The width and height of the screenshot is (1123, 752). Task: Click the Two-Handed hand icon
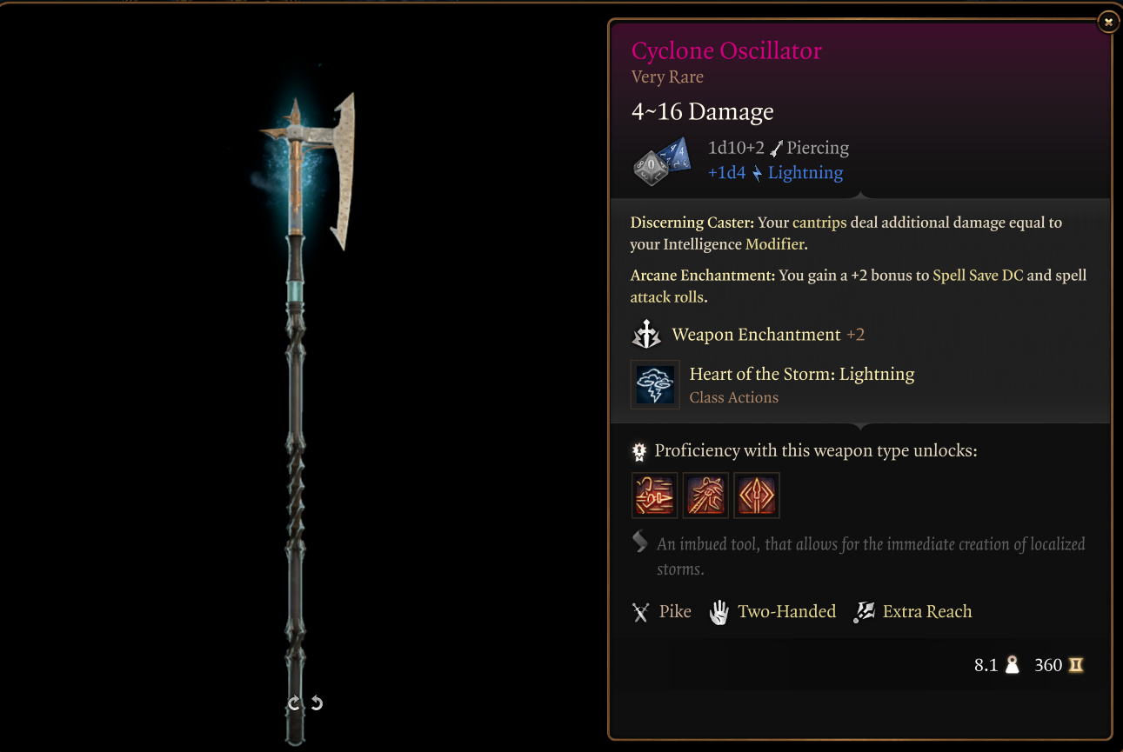[x=719, y=613]
